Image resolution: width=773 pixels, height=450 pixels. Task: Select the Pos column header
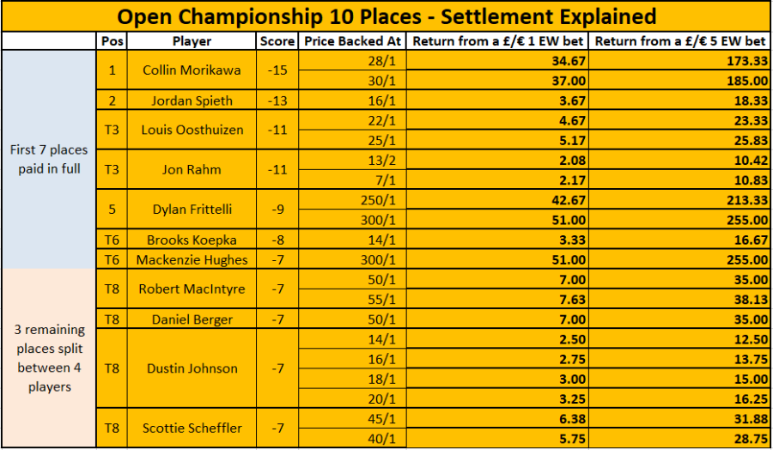(112, 41)
